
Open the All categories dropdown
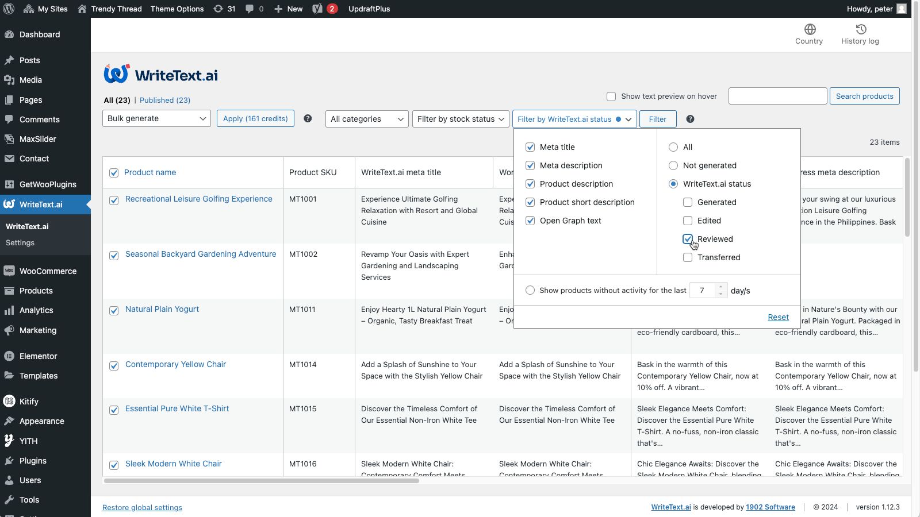[367, 119]
